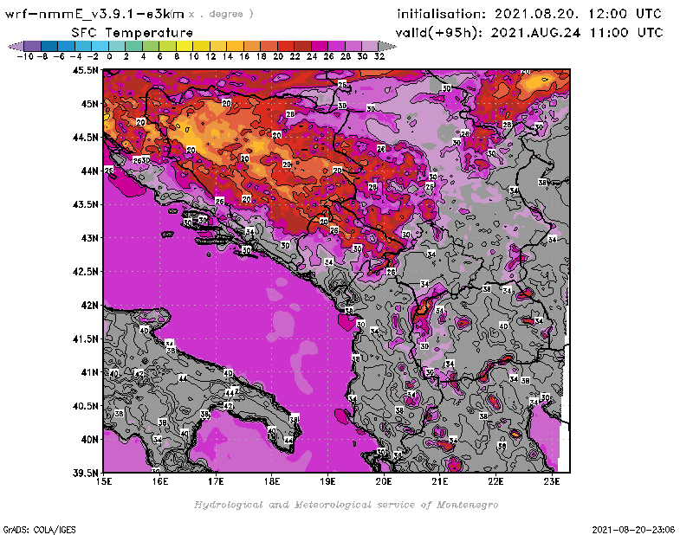The width and height of the screenshot is (693, 535).
Task: Click the 20E longitude label
Action: (x=384, y=481)
